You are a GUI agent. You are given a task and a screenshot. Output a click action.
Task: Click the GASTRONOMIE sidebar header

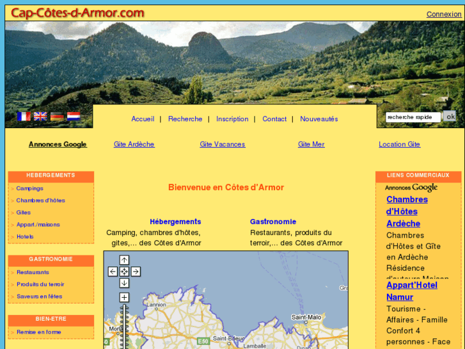51,259
